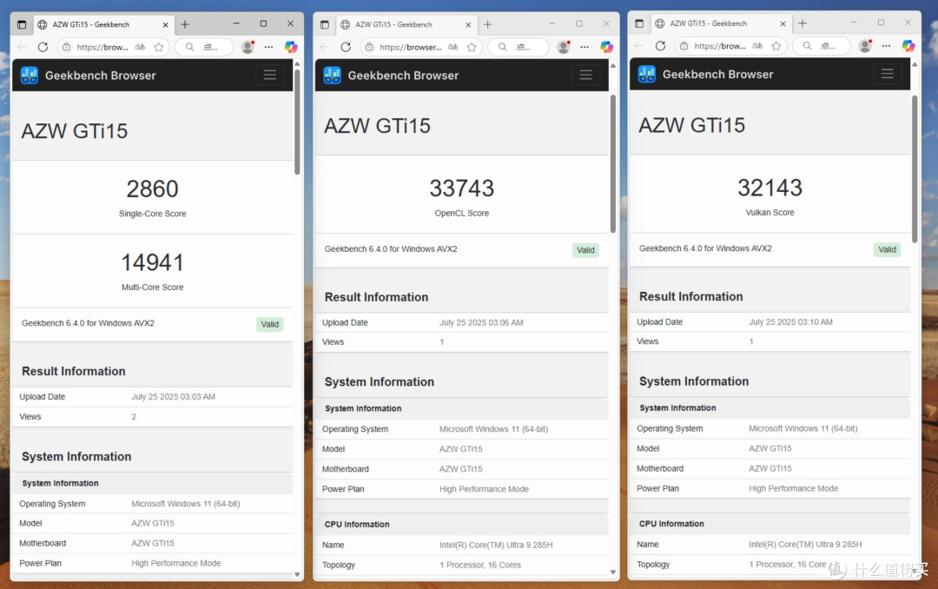Image resolution: width=938 pixels, height=589 pixels.
Task: Open the profile icon in the right window
Action: [x=865, y=45]
